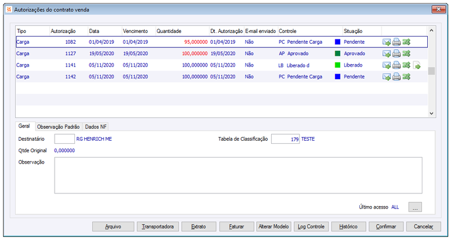The image size is (450, 239).
Task: Click the TESTE classification label
Action: pos(308,139)
